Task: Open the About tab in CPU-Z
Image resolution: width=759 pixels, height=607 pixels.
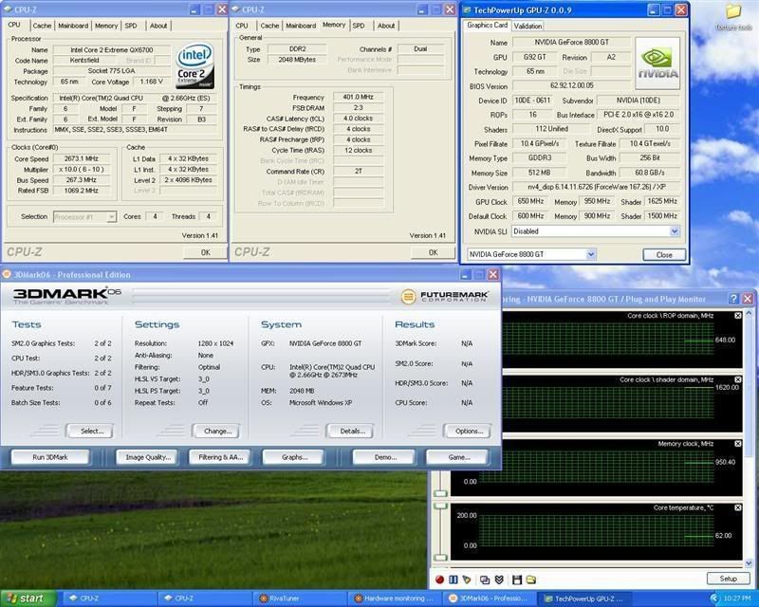Action: (x=158, y=26)
